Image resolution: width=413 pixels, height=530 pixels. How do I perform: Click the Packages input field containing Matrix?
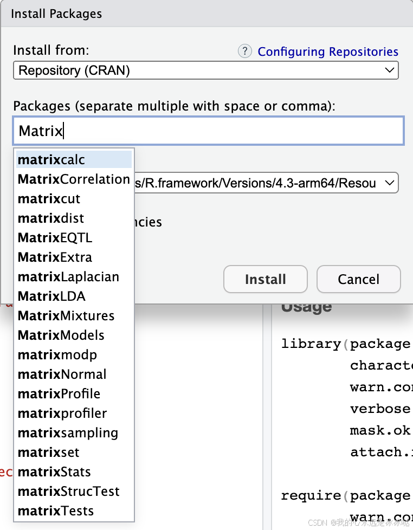coord(208,131)
